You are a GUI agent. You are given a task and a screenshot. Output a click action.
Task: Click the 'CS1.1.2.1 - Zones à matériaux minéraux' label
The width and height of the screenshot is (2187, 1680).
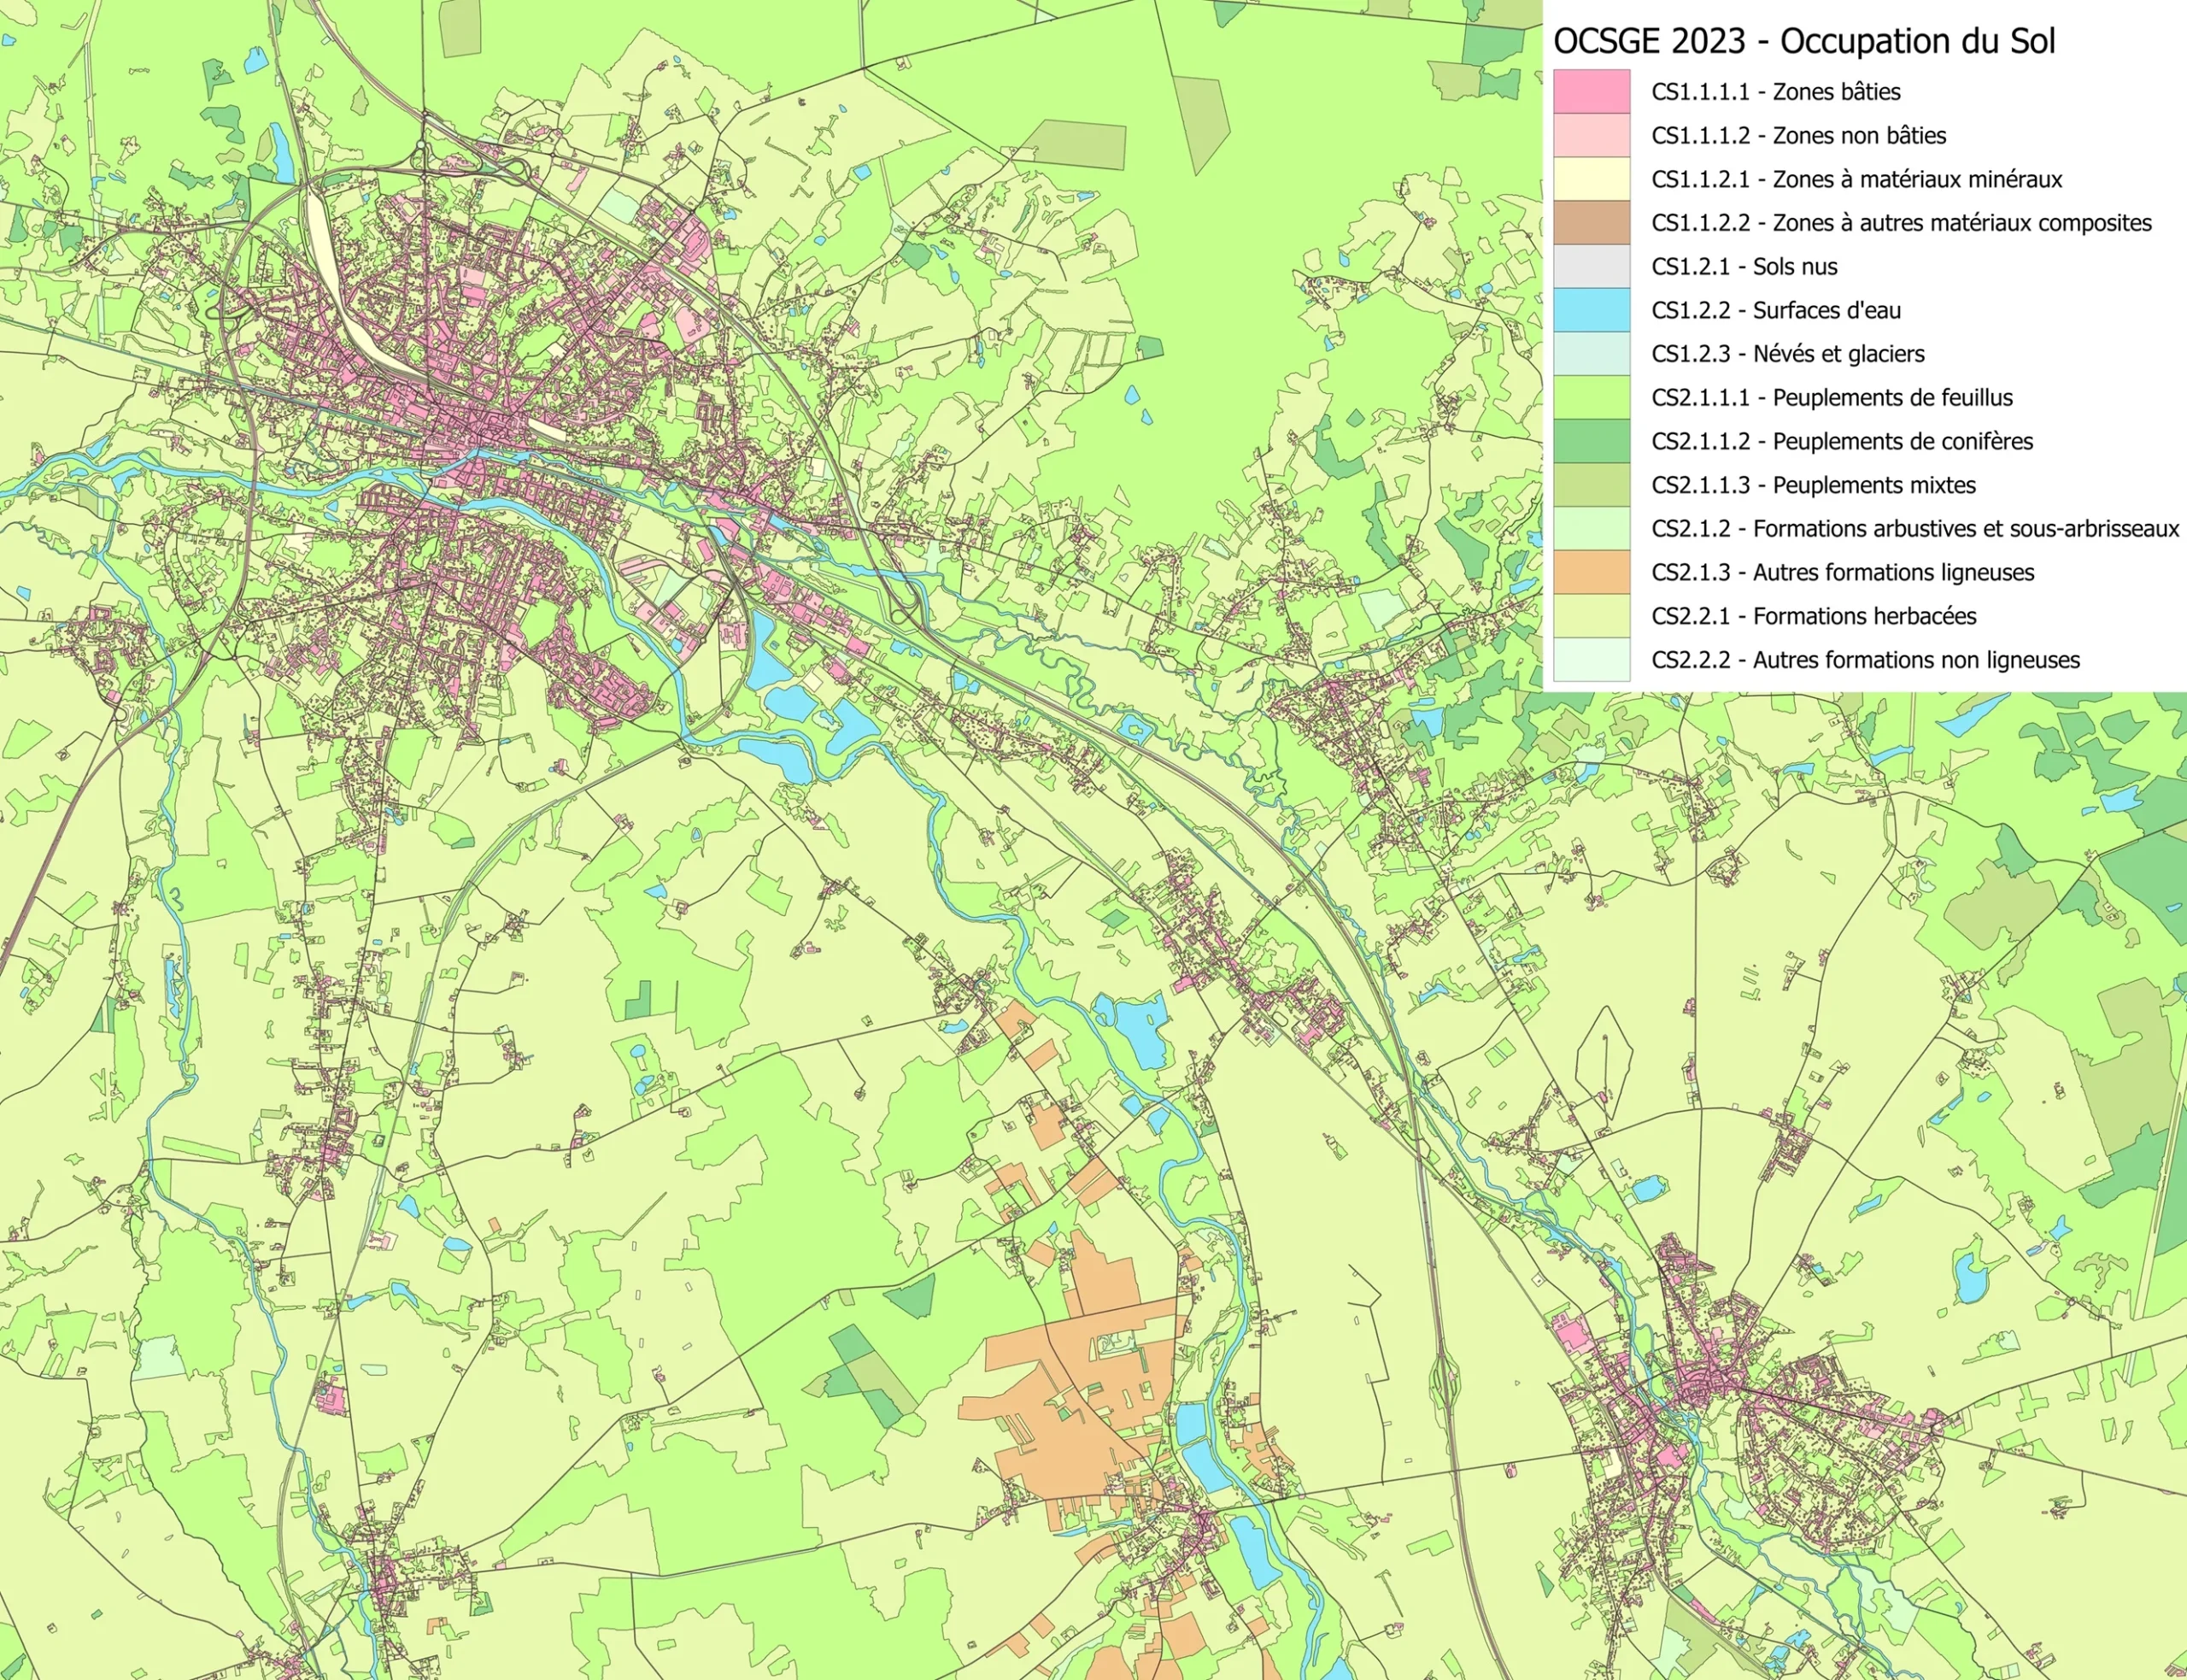1857,179
